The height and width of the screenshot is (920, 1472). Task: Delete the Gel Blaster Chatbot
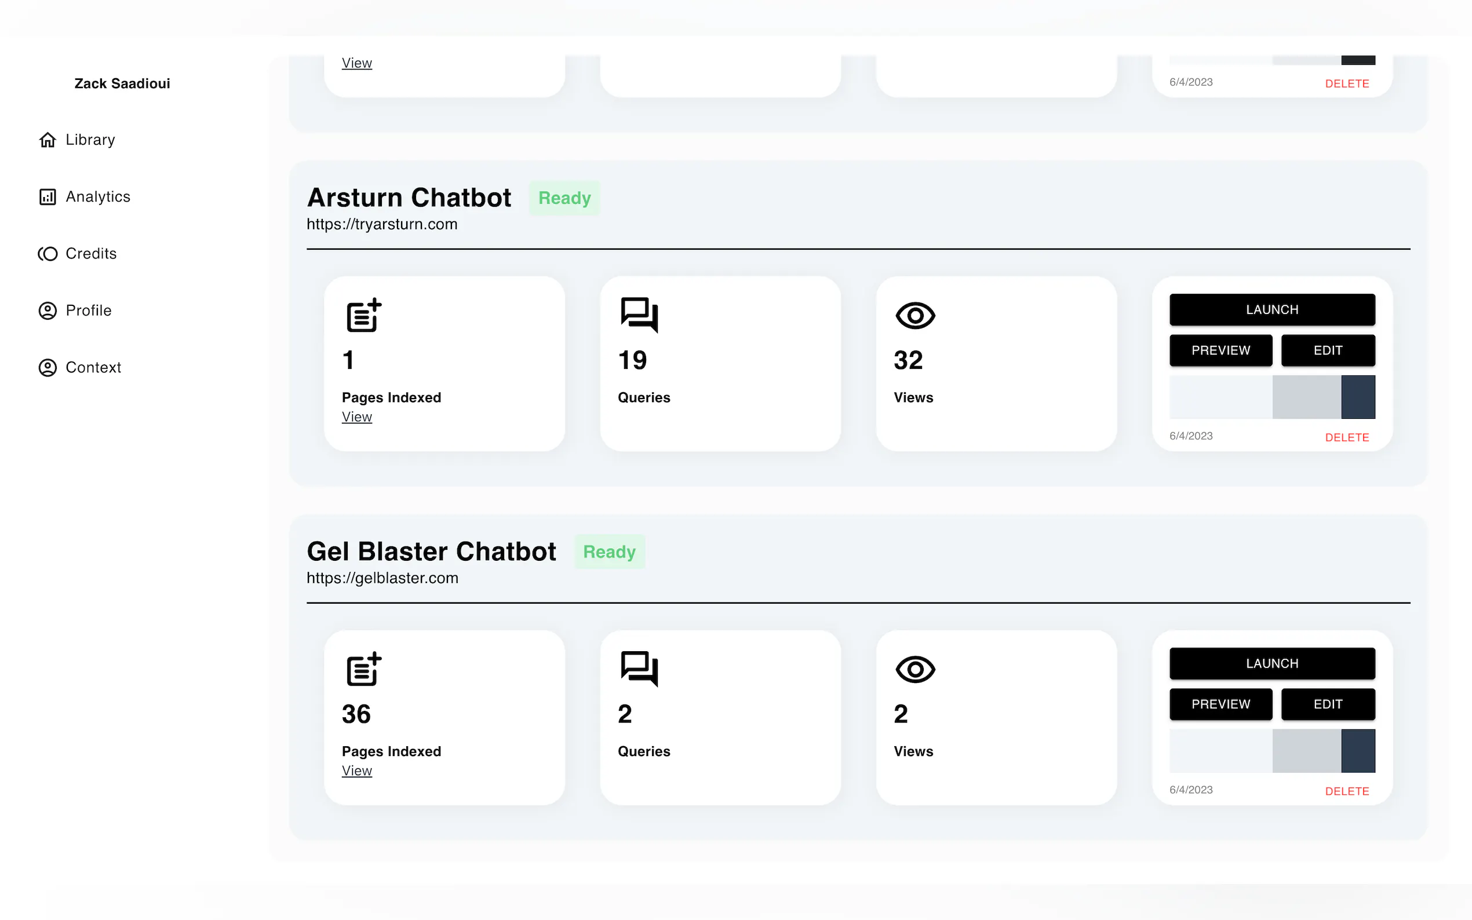1346,791
